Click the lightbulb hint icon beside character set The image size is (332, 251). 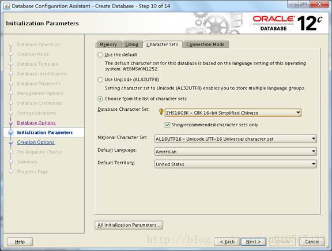point(161,112)
